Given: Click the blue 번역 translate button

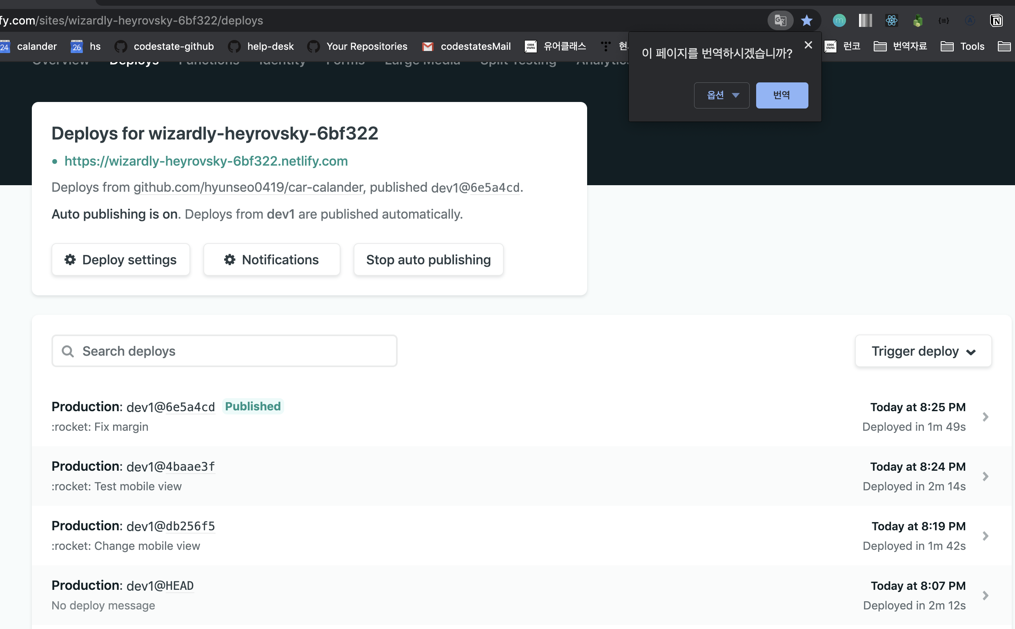Looking at the screenshot, I should click(x=781, y=95).
